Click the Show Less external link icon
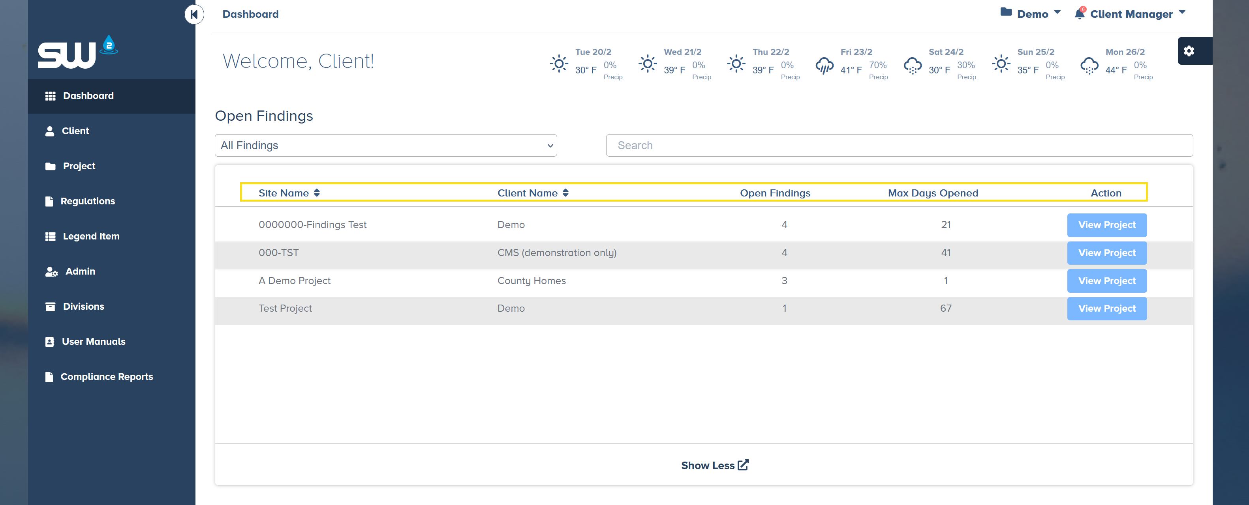1249x505 pixels. (743, 465)
